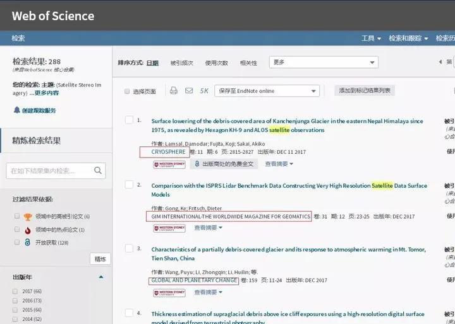This screenshot has height=324, width=455.
Task: Click the printer icon
Action: pos(174,91)
